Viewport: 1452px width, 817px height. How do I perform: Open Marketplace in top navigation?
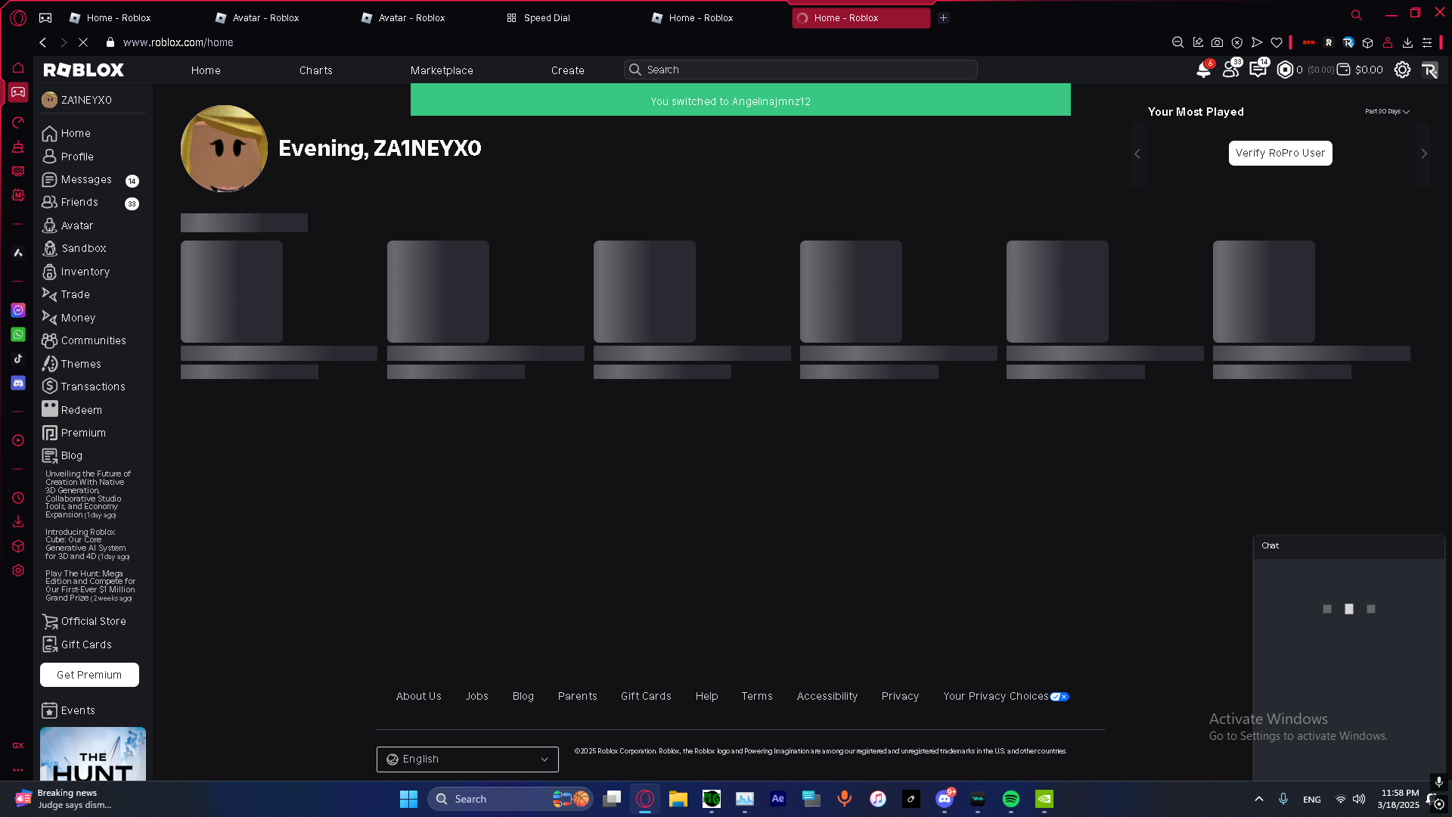442,70
